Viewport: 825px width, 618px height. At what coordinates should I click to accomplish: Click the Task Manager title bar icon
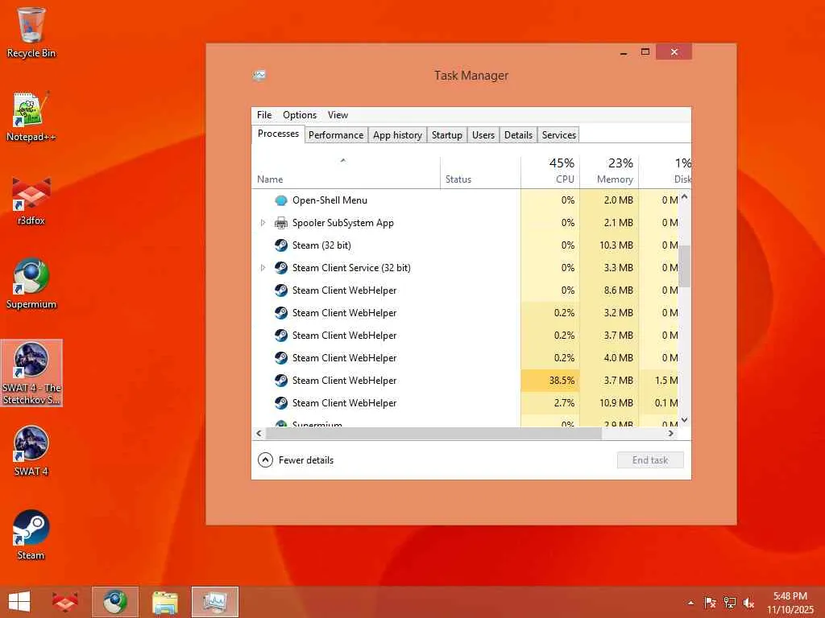tap(259, 75)
